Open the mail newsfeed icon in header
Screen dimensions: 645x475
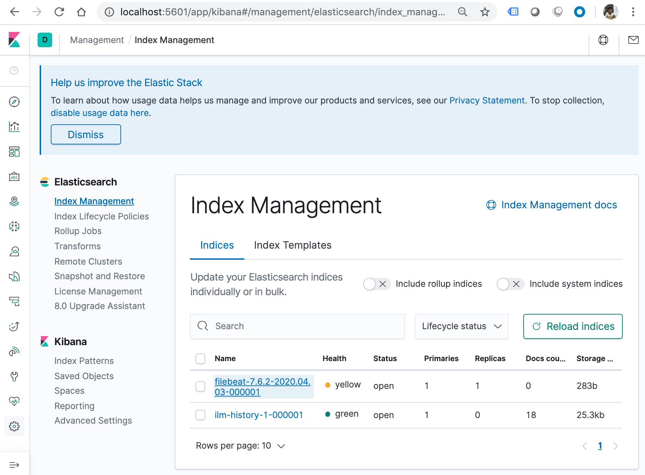pyautogui.click(x=633, y=40)
